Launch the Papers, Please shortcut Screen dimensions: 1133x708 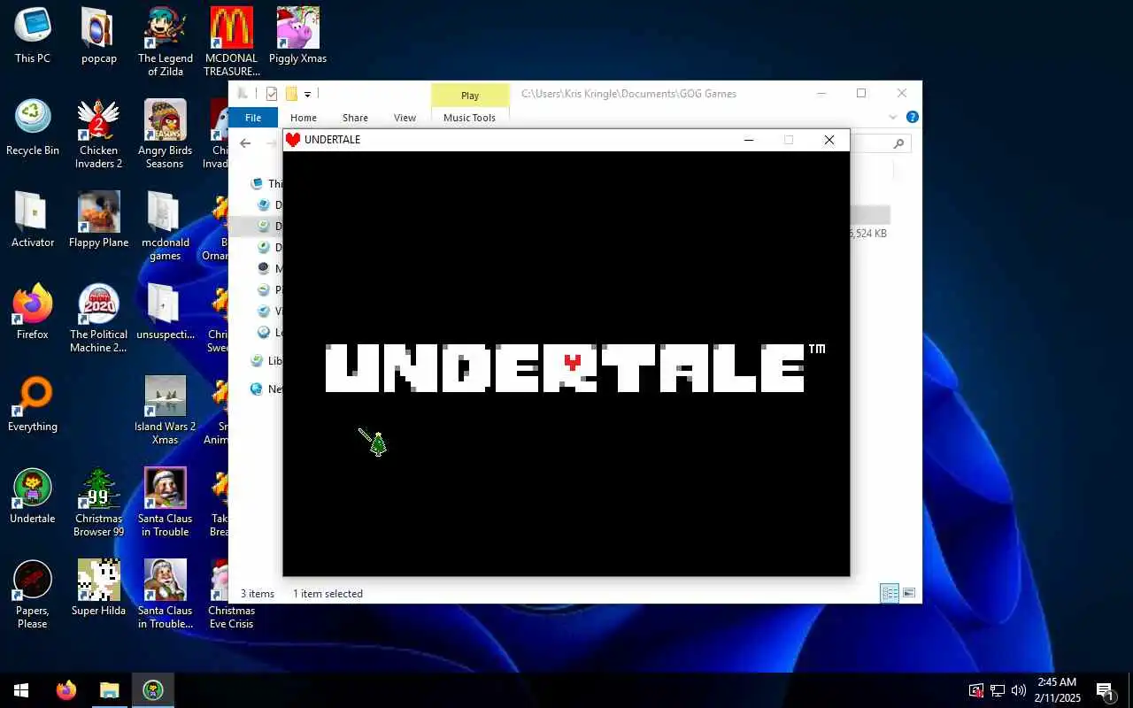[x=33, y=595]
